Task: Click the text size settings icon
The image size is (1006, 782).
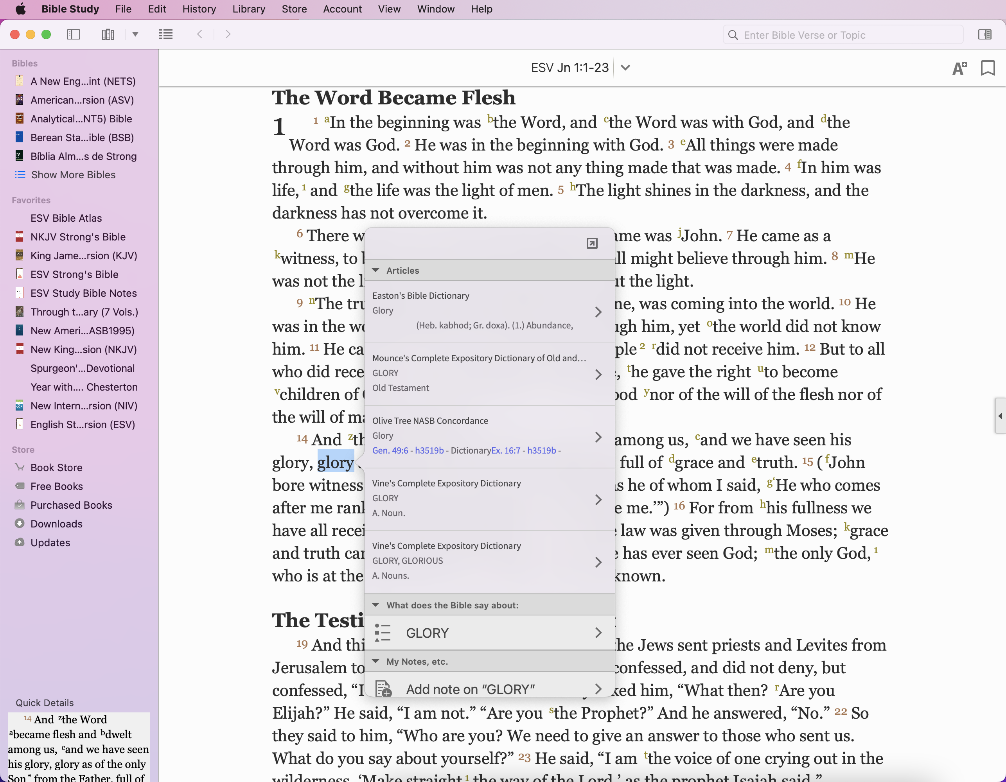Action: pyautogui.click(x=959, y=68)
